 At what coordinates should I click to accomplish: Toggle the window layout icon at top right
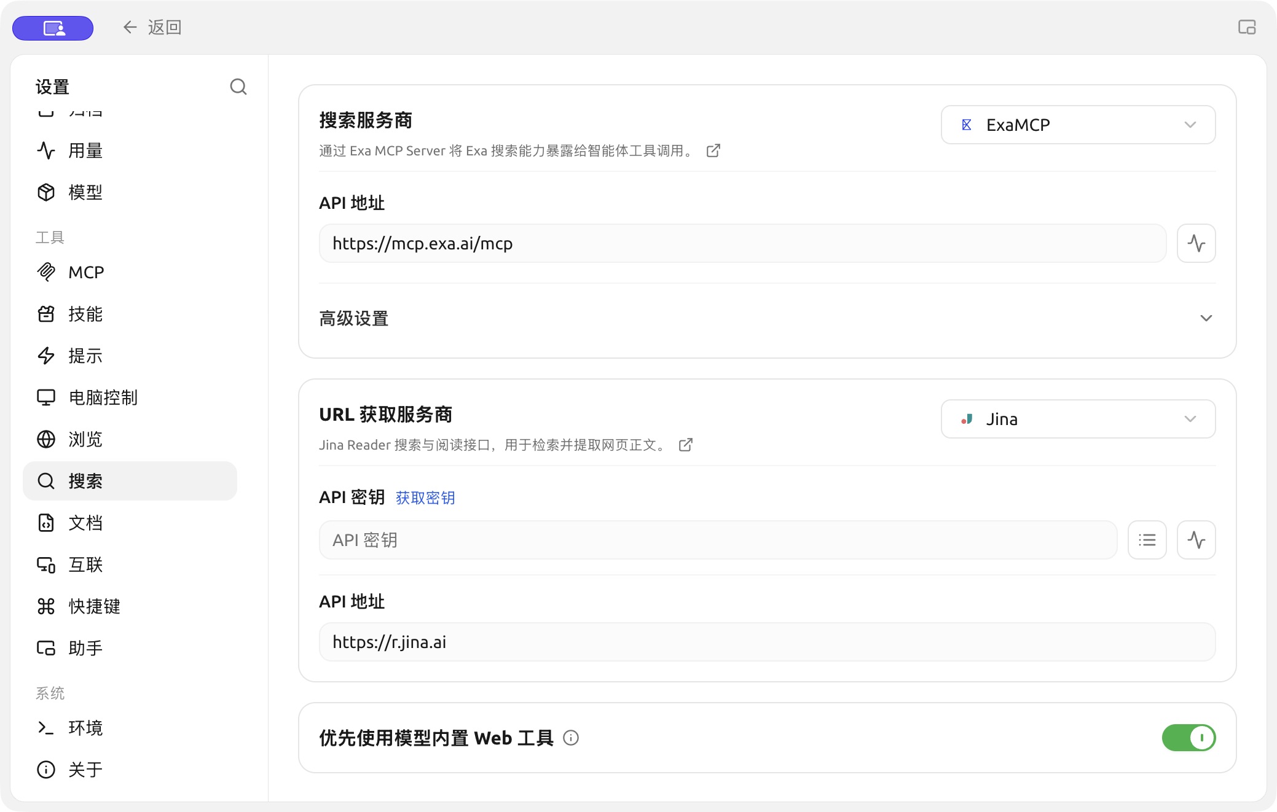tap(1247, 27)
